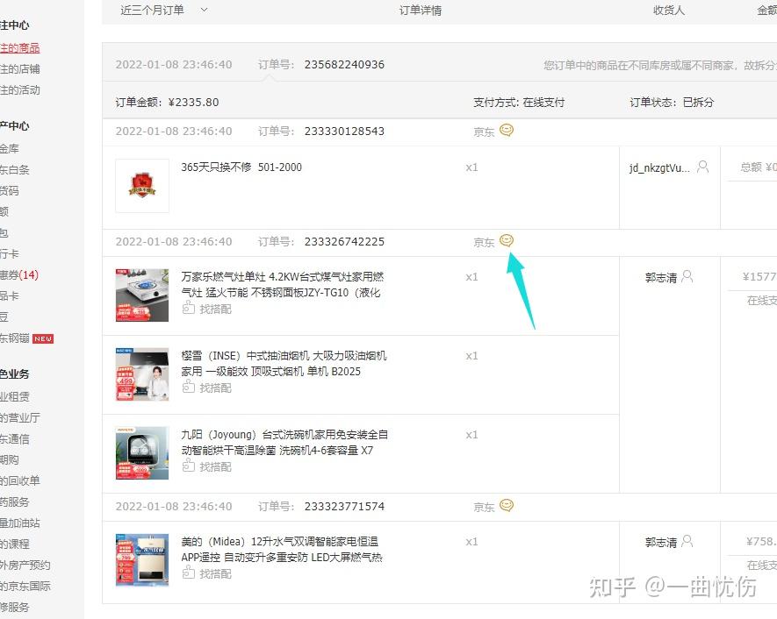Open sidebar link ending 外房产预约
This screenshot has width=777, height=619.
pyautogui.click(x=25, y=565)
